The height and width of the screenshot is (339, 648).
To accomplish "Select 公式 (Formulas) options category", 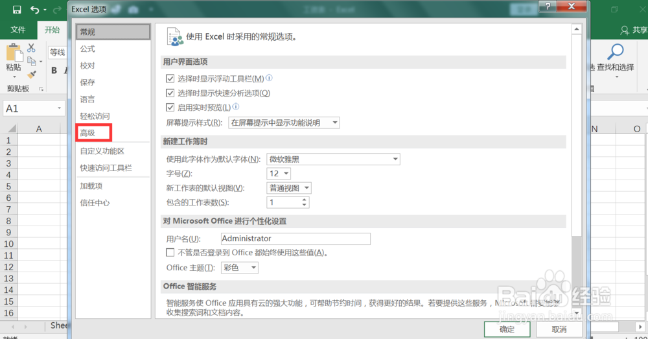I will point(113,49).
